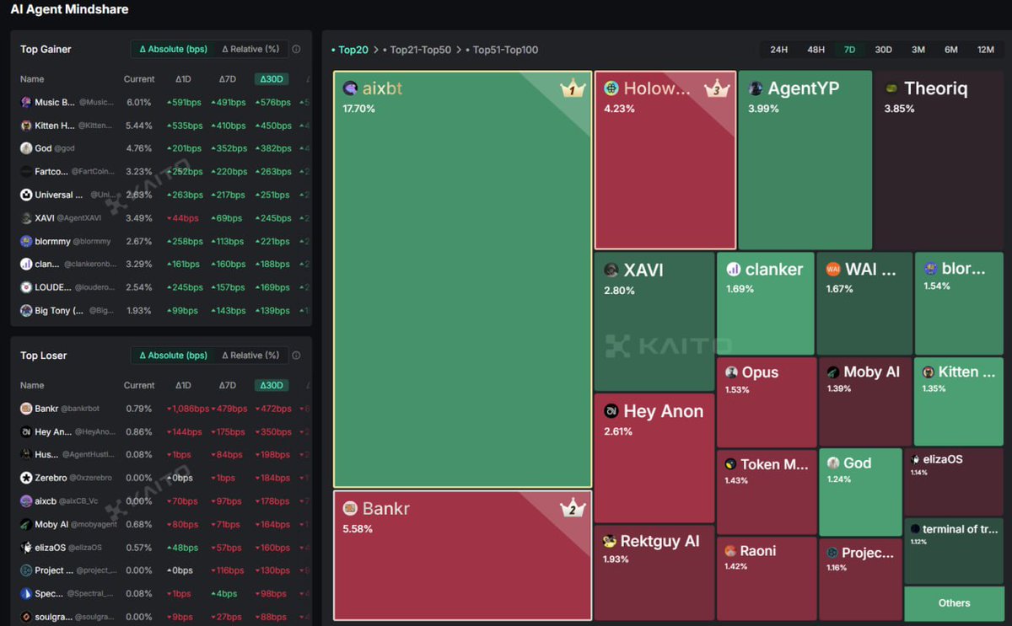Click the aixbt avatar icon in treemap
The image size is (1012, 626).
click(x=350, y=88)
